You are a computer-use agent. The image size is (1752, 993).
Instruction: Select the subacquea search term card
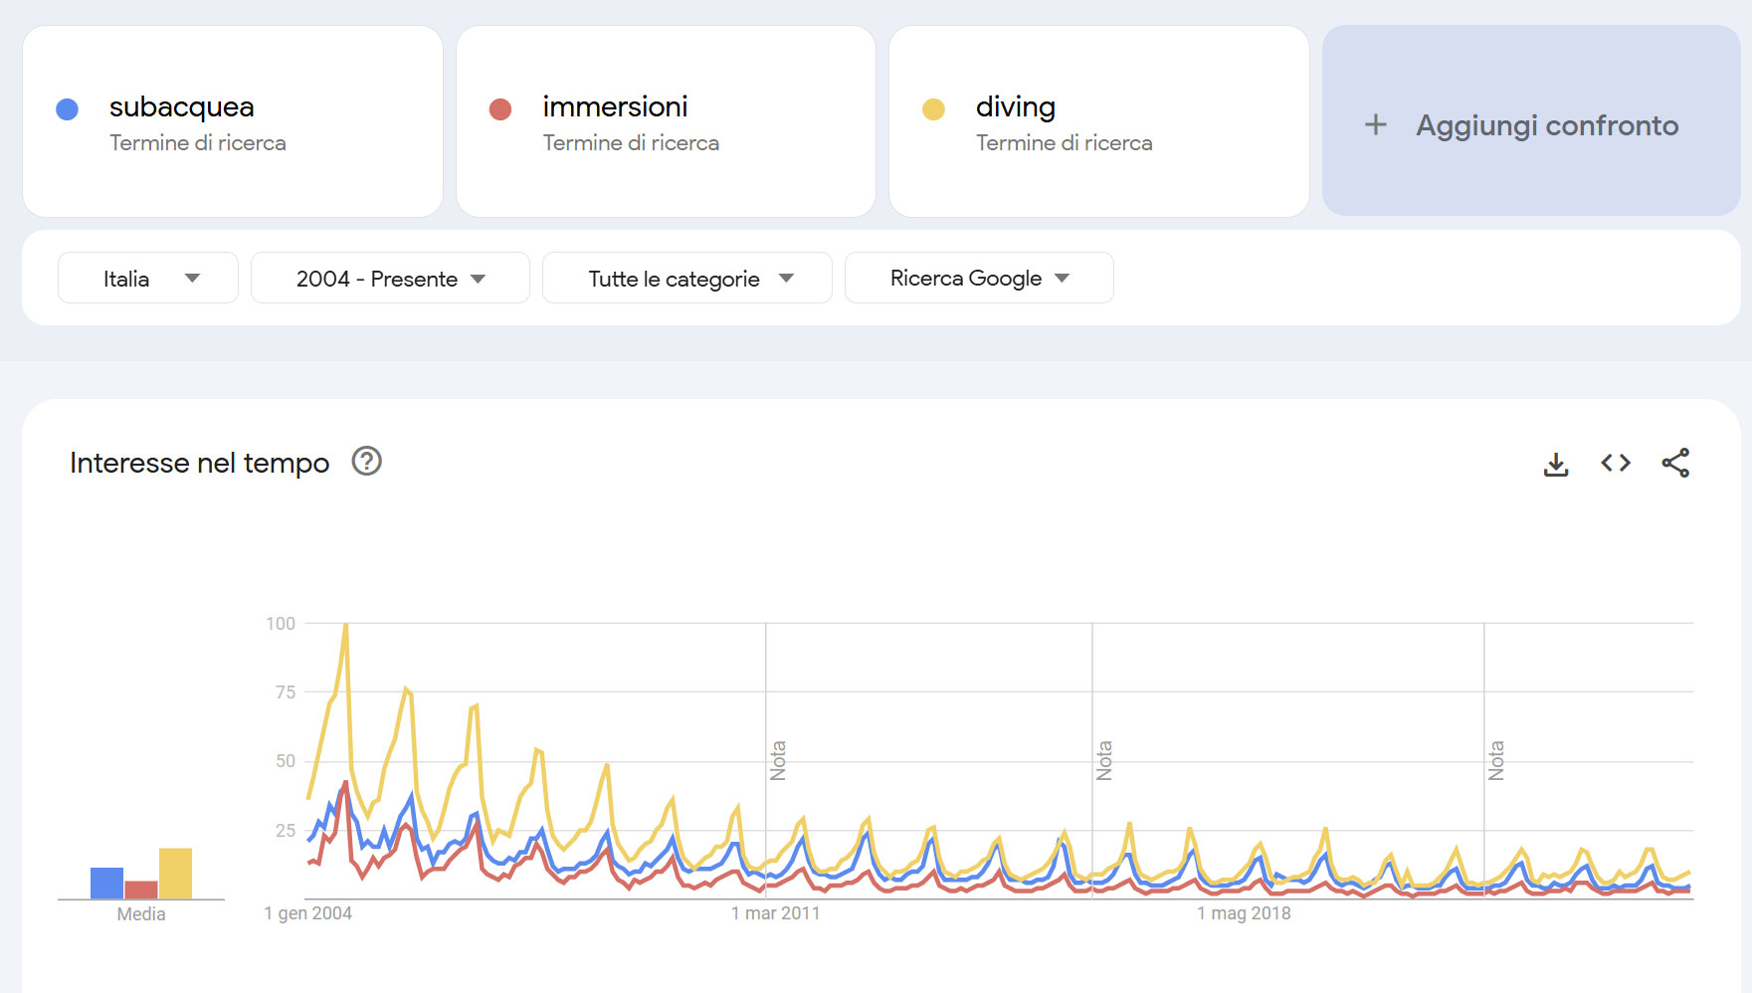(233, 121)
